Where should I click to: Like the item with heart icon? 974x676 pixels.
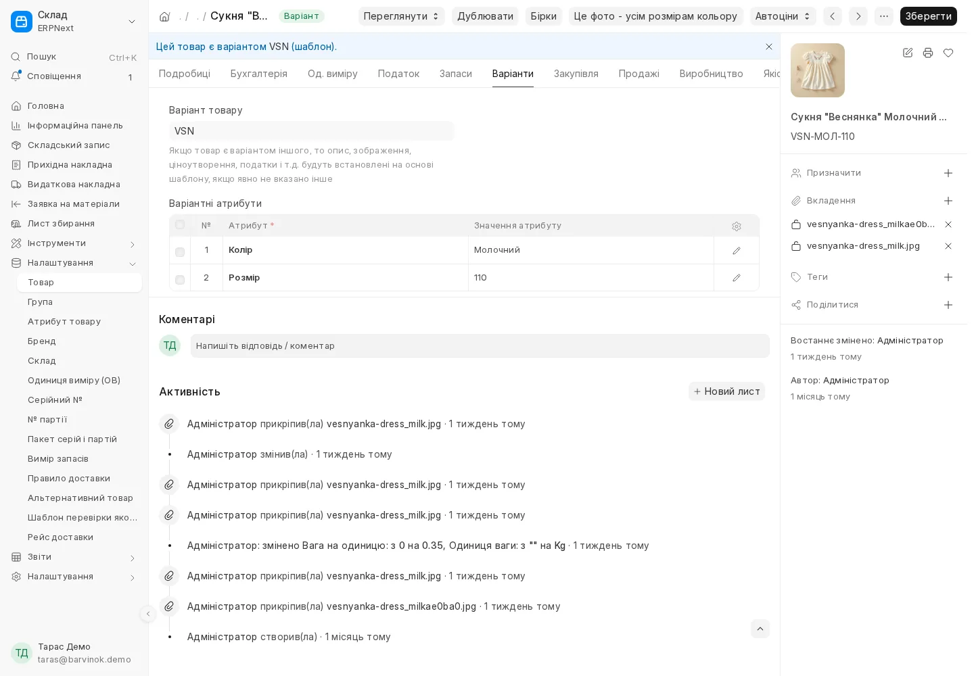tap(948, 53)
